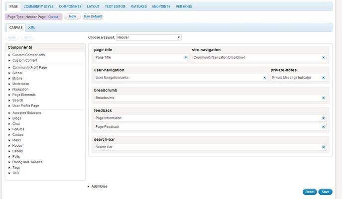Select the Search Bar component box

[x=210, y=147]
